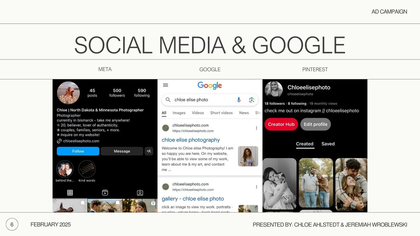Start voice search with the microphone icon

pos(239,100)
